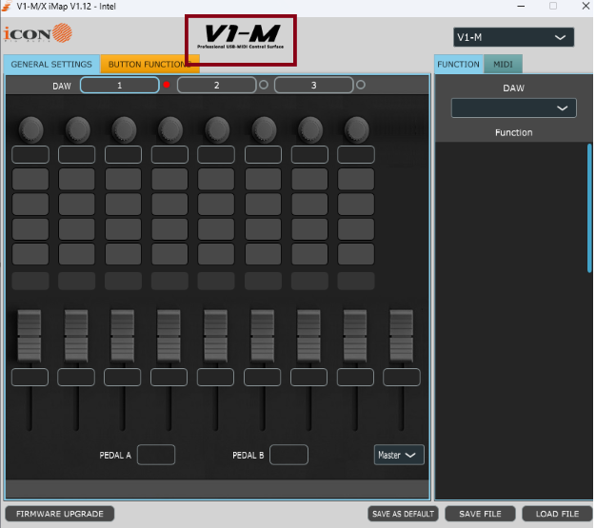Click the first fader's assignment box

30,377
